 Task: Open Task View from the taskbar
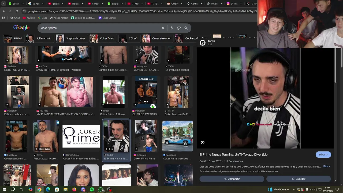(21, 190)
